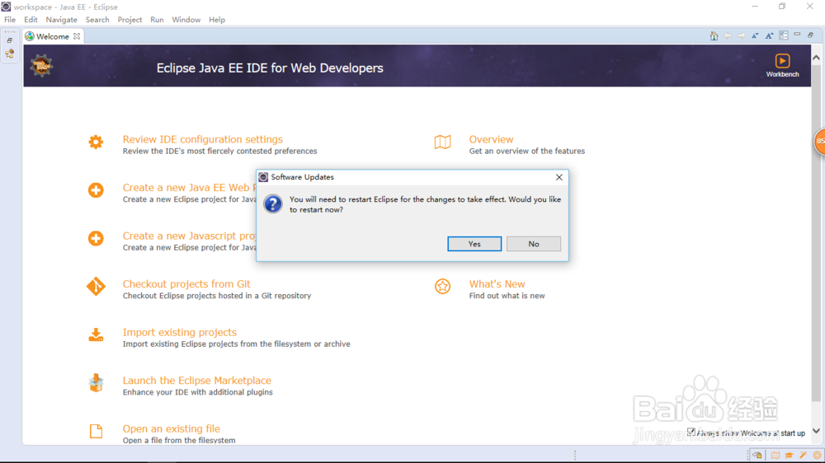Open Checkout projects from Git link
825x463 pixels.
(186, 283)
